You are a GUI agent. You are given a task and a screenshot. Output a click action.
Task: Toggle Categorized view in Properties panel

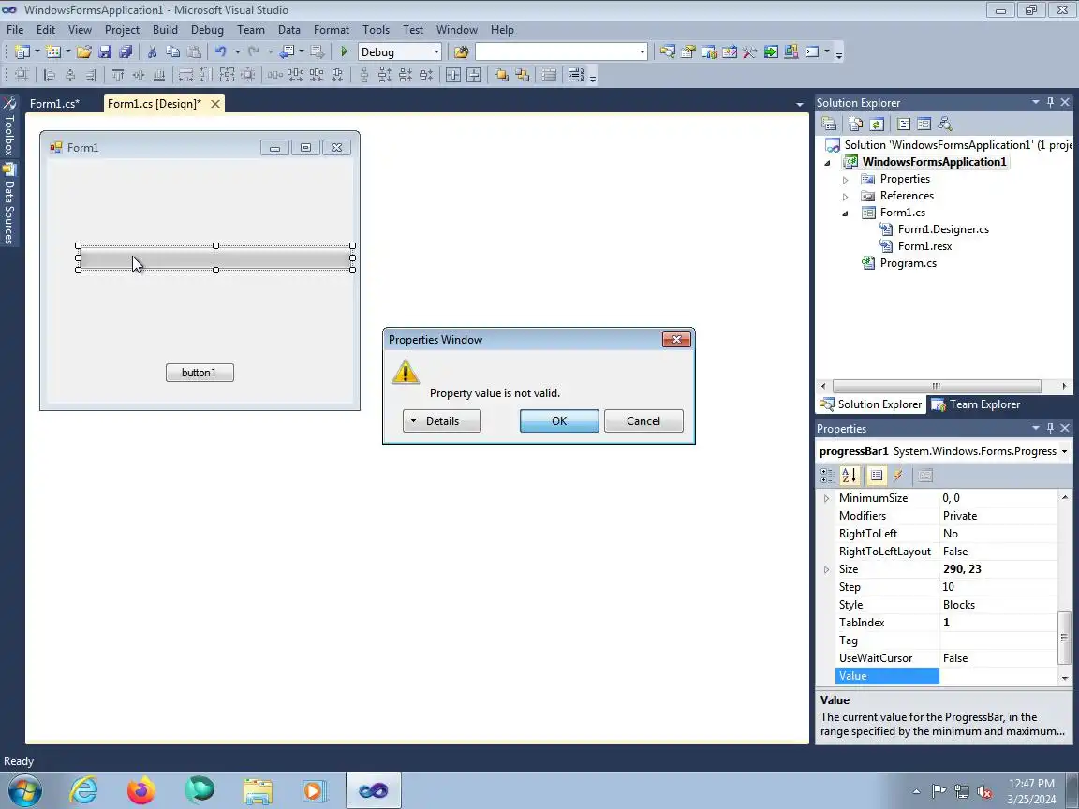pos(828,476)
